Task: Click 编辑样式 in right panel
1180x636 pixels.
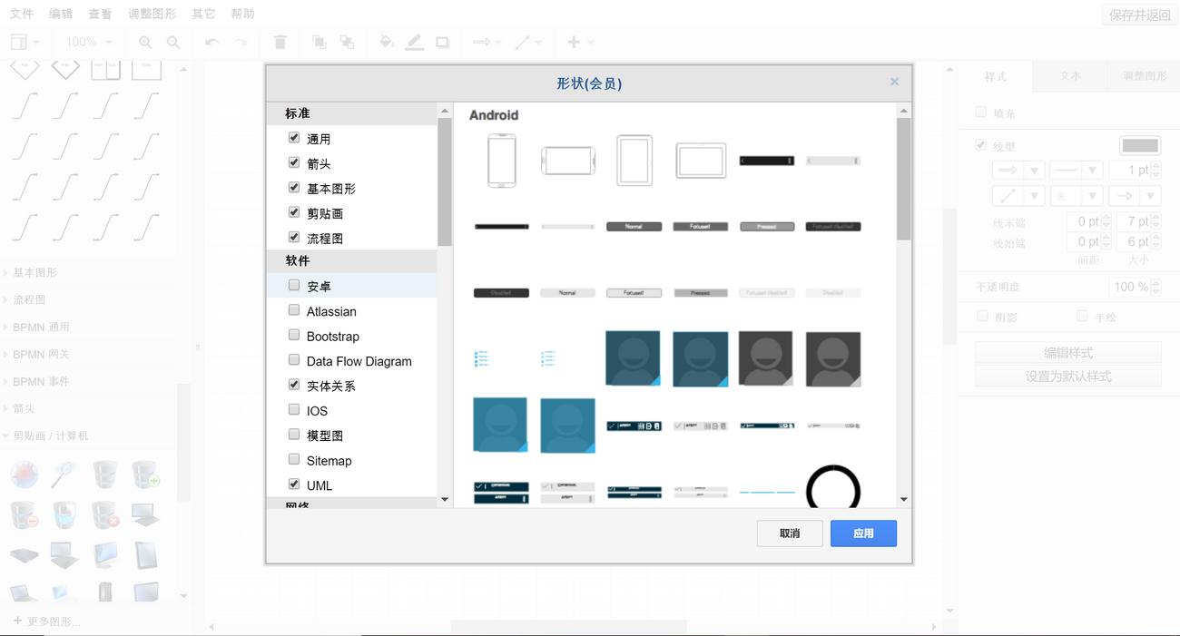Action: click(1067, 352)
